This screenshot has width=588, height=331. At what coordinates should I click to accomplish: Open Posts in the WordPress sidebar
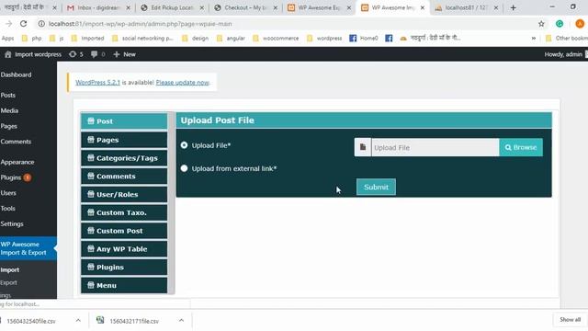pyautogui.click(x=8, y=96)
